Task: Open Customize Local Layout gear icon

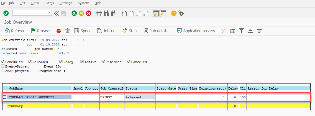Action: [181, 14]
